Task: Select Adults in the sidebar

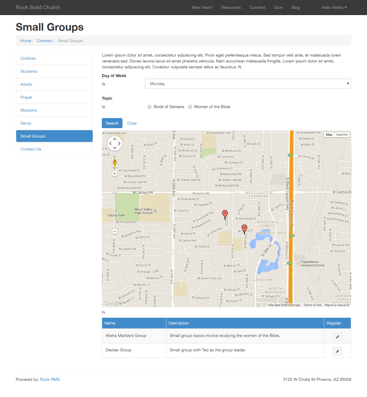Action: (x=54, y=84)
